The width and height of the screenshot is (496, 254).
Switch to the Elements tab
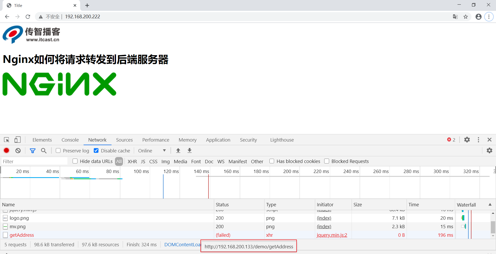tap(42, 140)
